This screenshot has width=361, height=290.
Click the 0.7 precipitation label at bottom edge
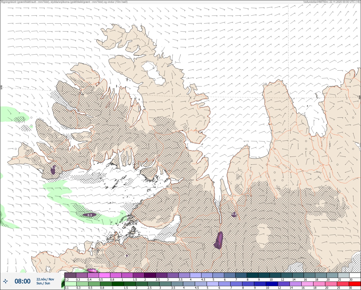point(94,271)
